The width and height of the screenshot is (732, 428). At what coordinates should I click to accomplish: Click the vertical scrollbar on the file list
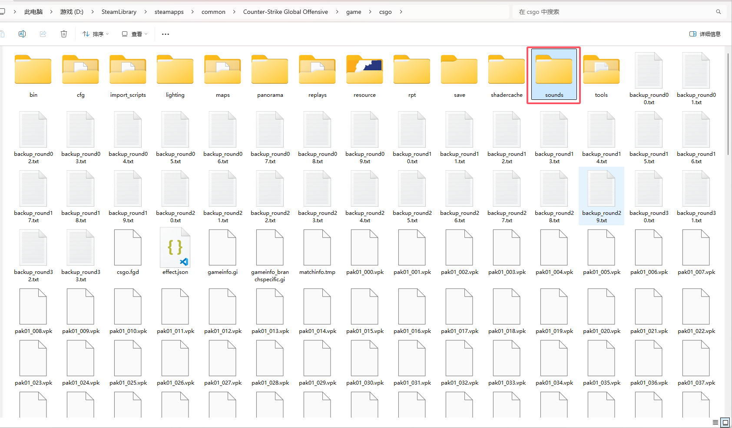coord(728,104)
